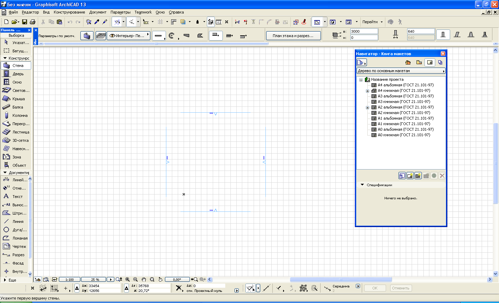Click wall thickness field showing 640
Viewport: 499px width, 303px height.
421,31
